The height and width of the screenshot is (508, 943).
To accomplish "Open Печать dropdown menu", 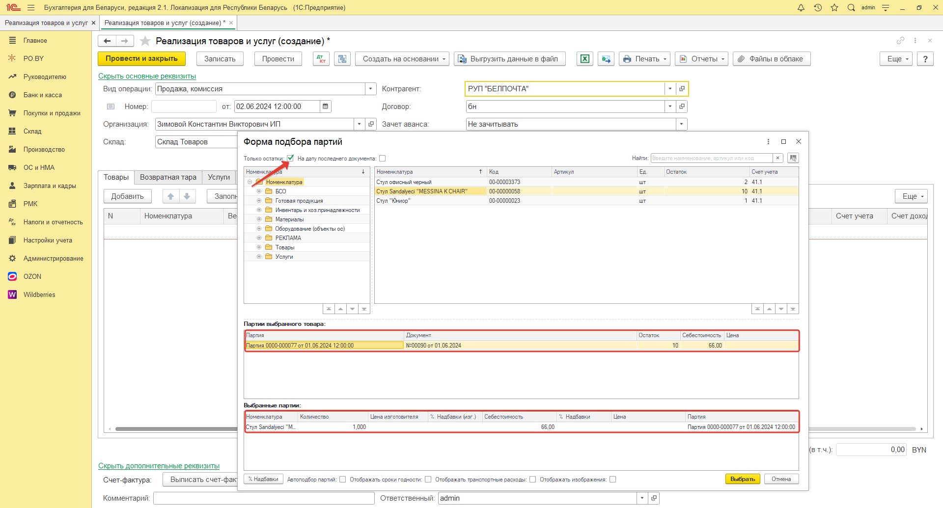I will coord(644,59).
